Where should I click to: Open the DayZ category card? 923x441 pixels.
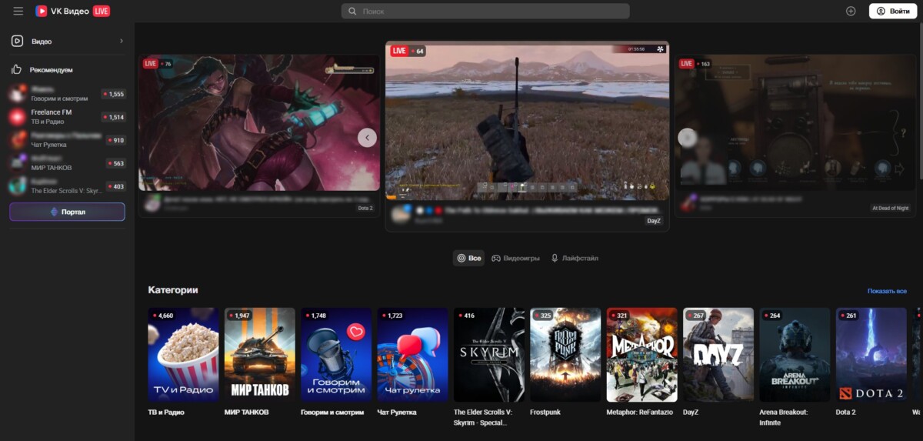pyautogui.click(x=718, y=355)
